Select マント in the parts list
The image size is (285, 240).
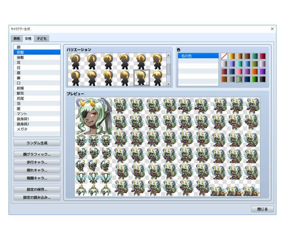(37, 114)
